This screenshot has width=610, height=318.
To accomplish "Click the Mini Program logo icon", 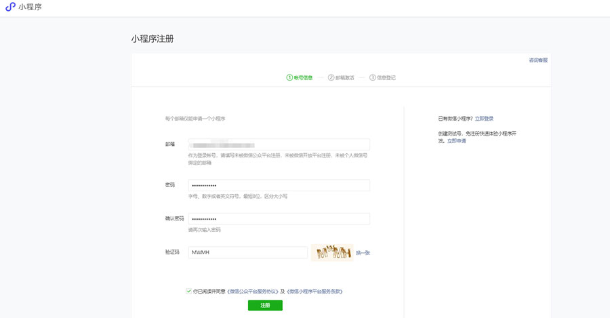I will (x=10, y=7).
